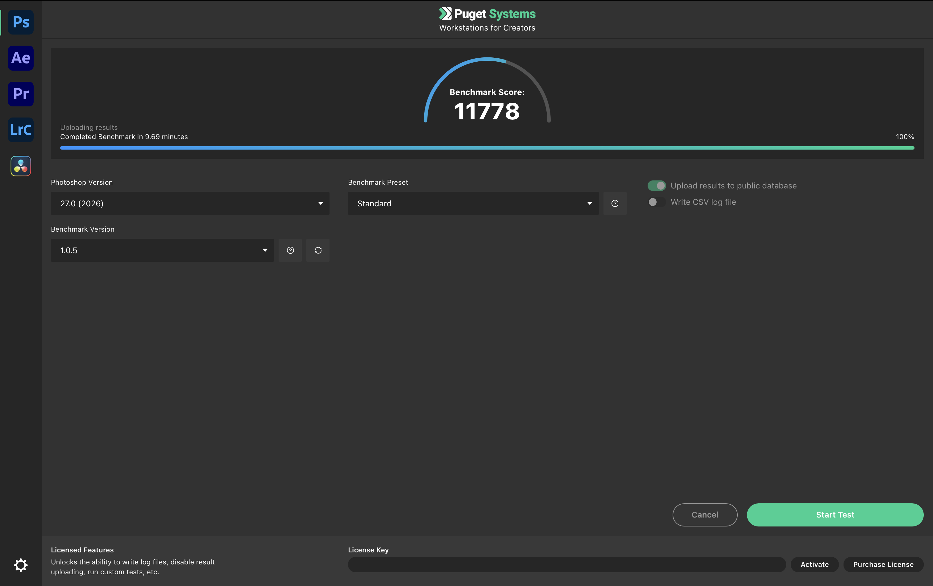Click the Benchmark Version help icon
933x586 pixels.
tap(290, 250)
